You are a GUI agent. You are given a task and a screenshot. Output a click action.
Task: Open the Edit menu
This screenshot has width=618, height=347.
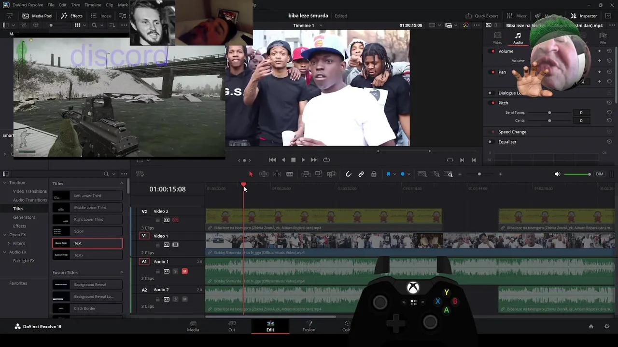[x=63, y=5]
